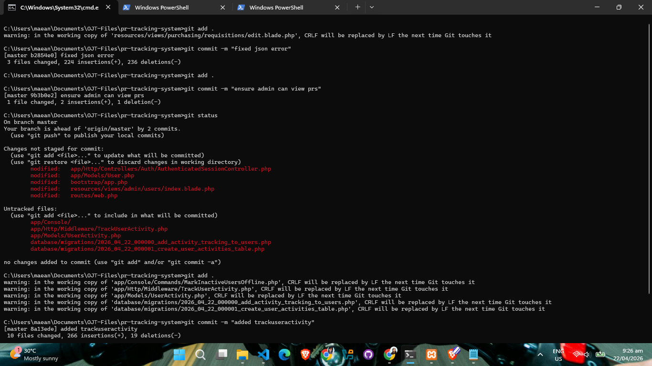This screenshot has width=652, height=366.
Task: Click untracked '2026_04_22_000000_add_activity_tracking_to_users.php' line
Action: click(151, 242)
